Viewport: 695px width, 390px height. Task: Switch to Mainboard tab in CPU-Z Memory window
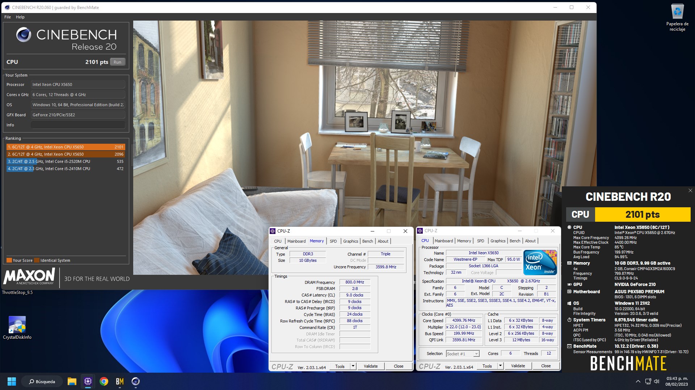pos(296,241)
